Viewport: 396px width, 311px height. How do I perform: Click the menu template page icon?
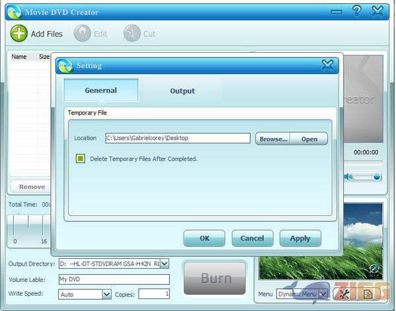click(368, 294)
